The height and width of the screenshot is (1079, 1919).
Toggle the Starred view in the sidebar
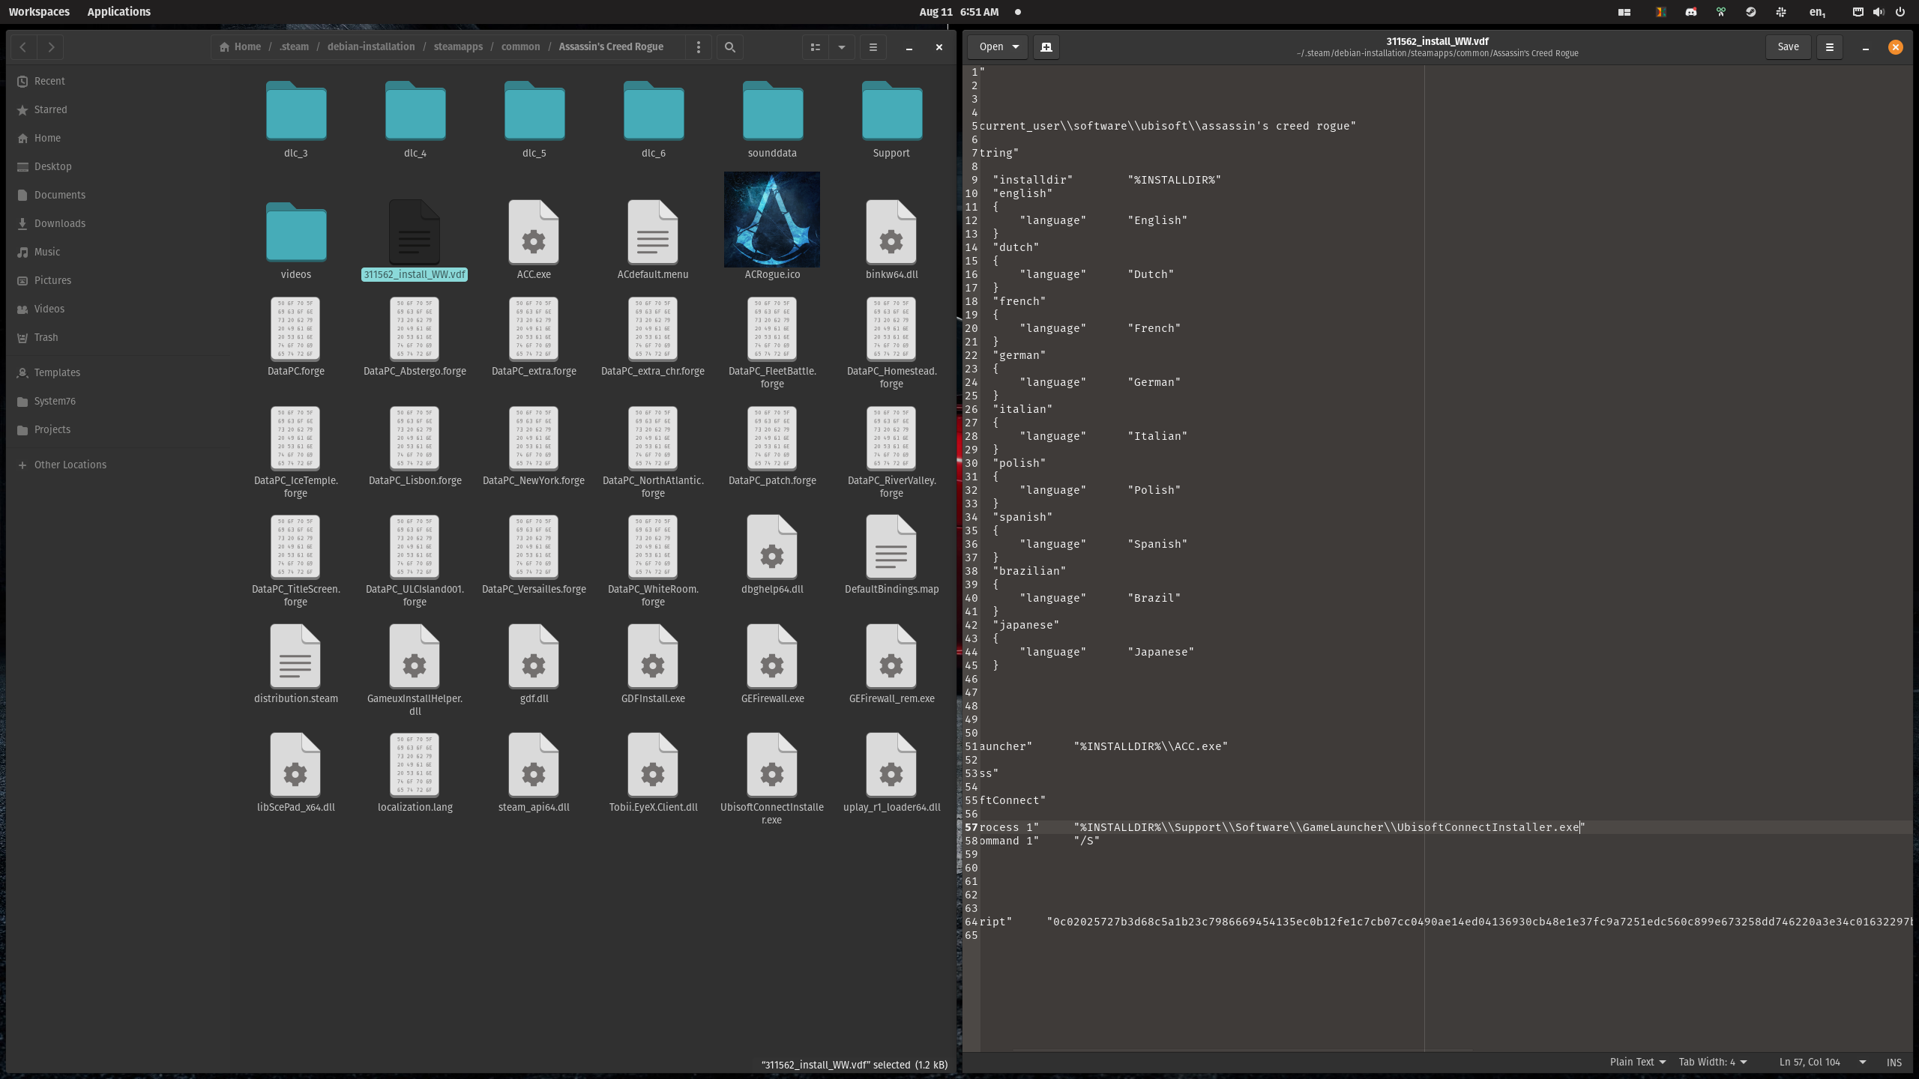click(x=50, y=109)
